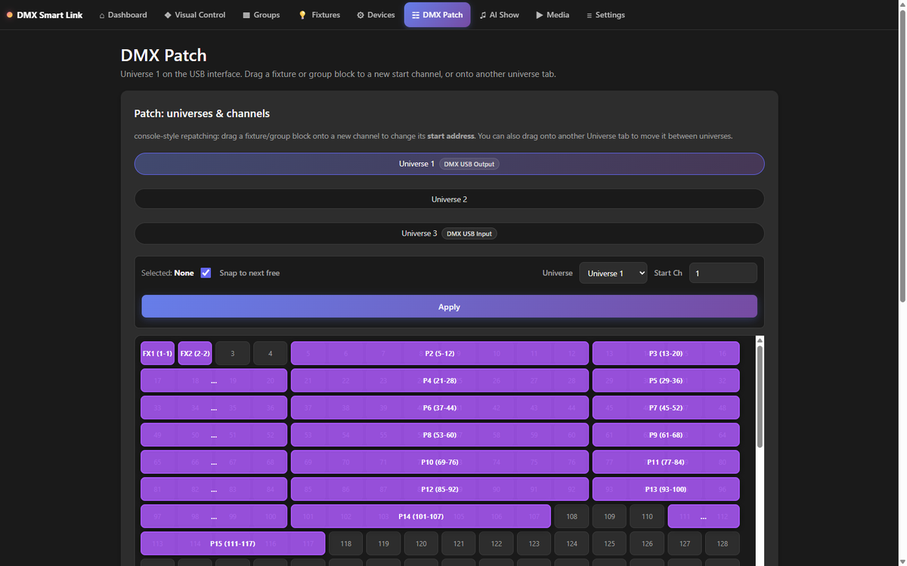Select free channel 119 cell

(383, 543)
